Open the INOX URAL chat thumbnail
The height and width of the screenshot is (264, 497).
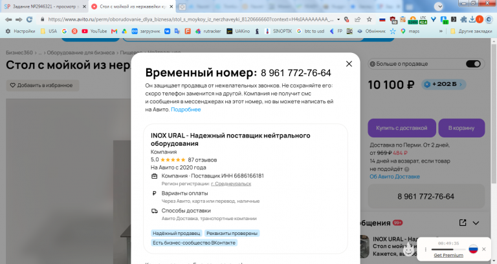click(364, 247)
